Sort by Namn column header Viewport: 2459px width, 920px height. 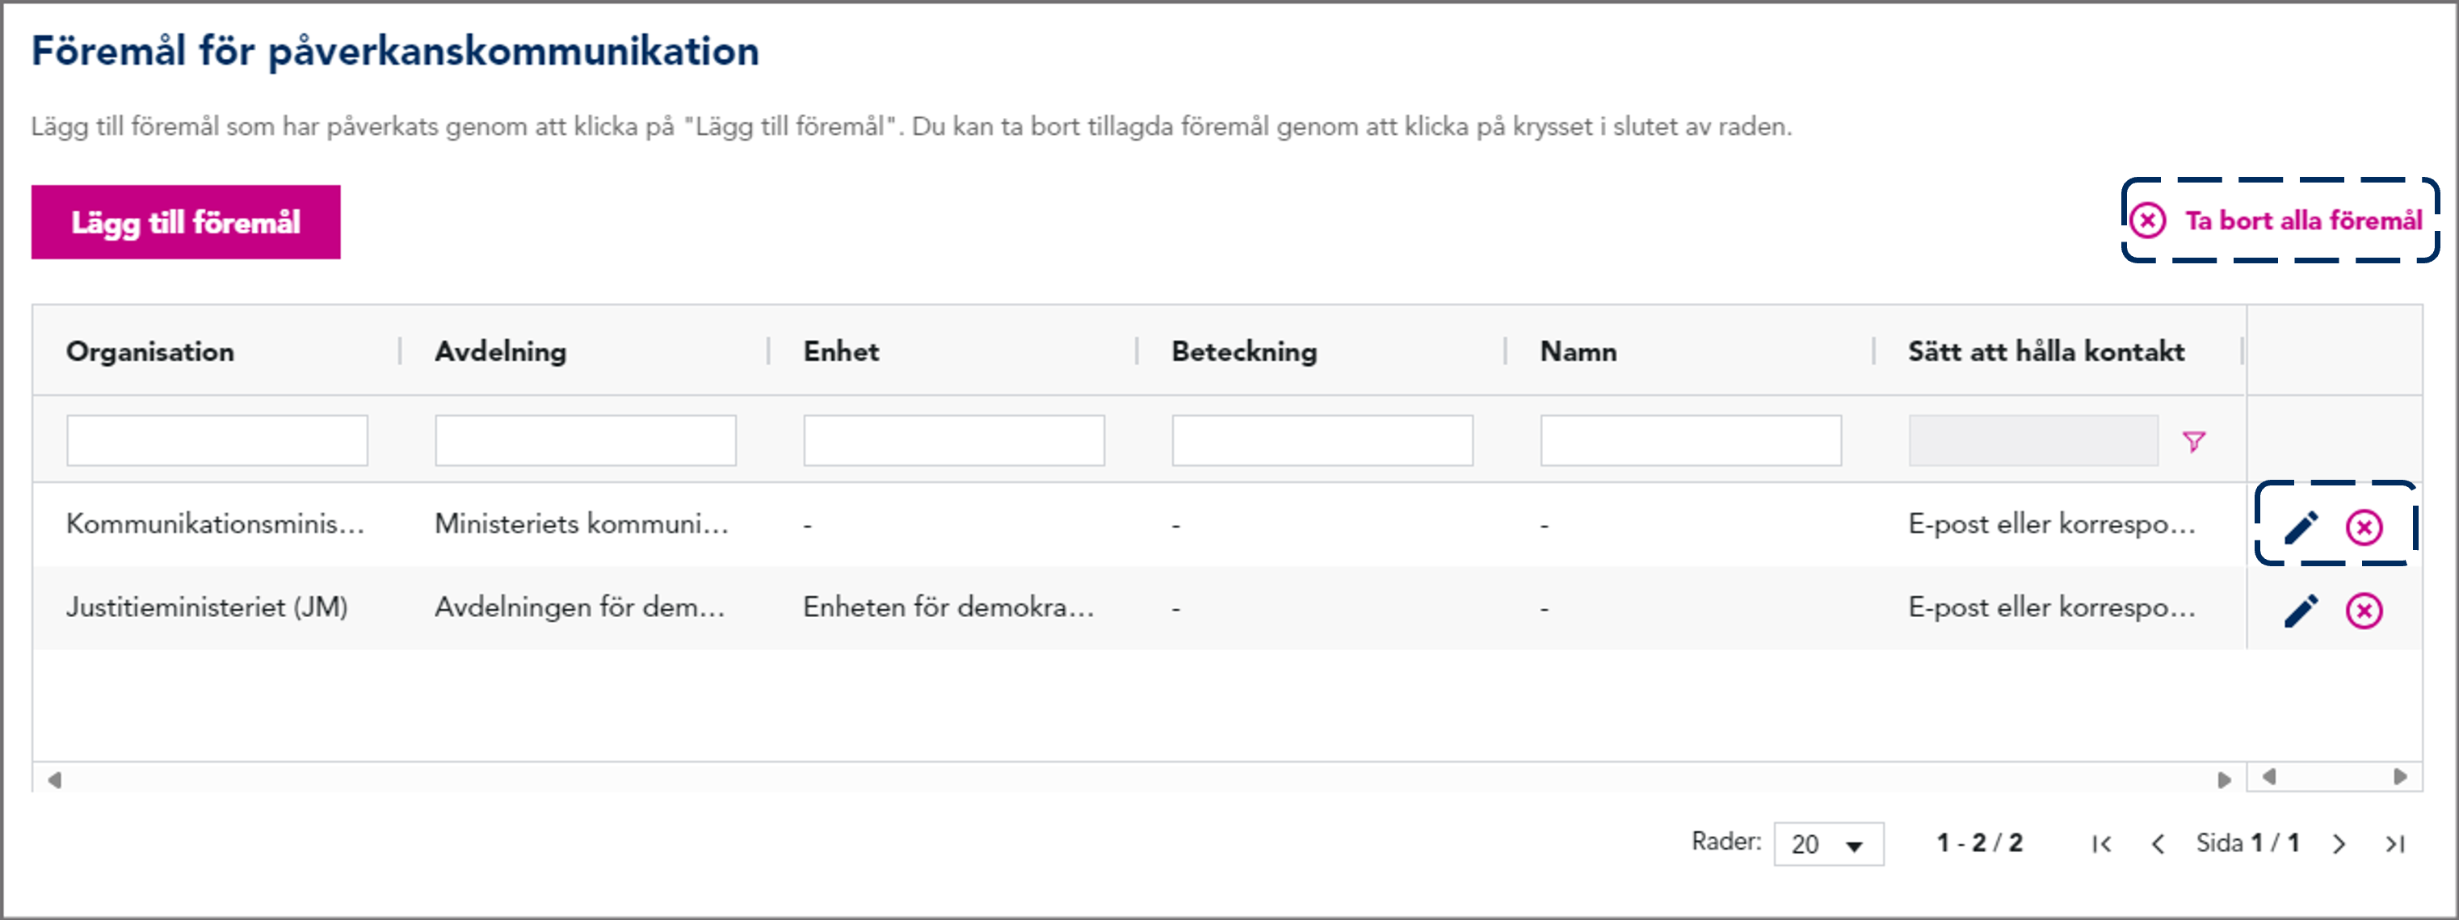click(x=1578, y=351)
